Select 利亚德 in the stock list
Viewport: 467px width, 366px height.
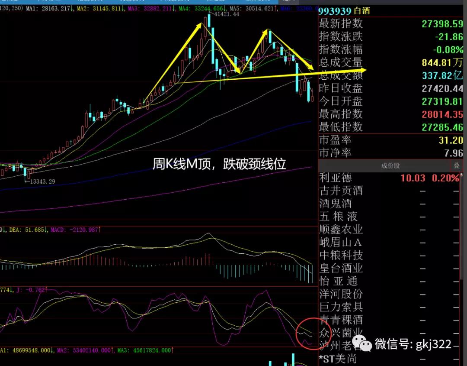(x=336, y=178)
